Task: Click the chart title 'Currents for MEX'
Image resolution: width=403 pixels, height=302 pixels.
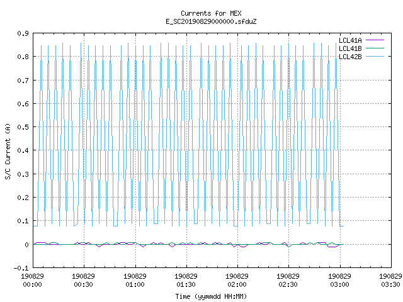Action: click(211, 13)
